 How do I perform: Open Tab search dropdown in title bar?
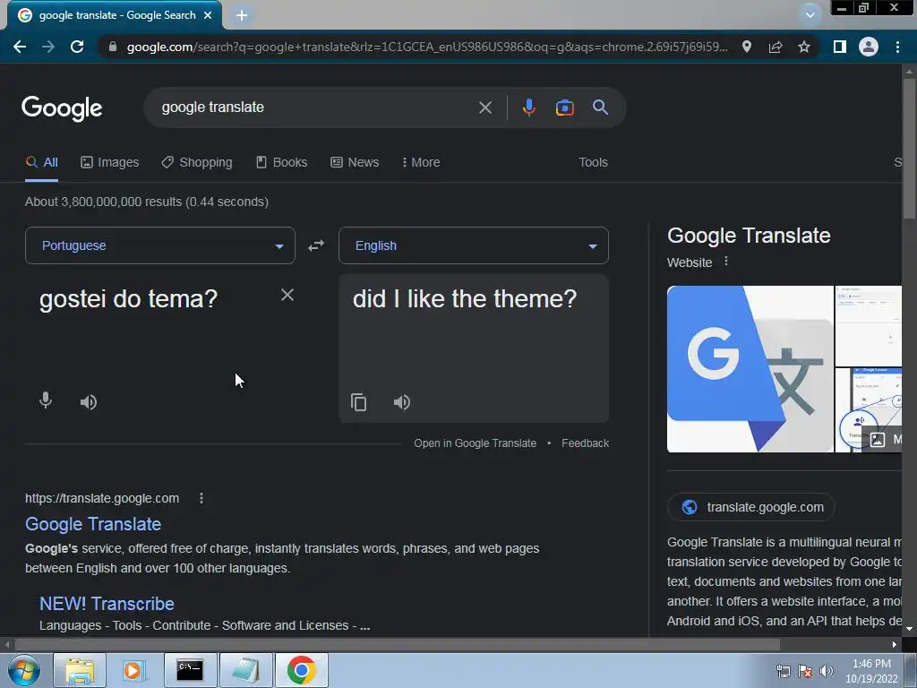pyautogui.click(x=810, y=14)
